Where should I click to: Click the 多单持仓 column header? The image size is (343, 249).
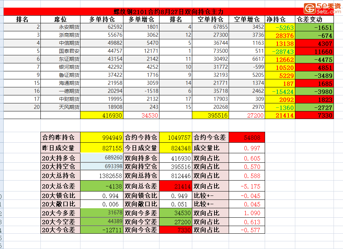pyautogui.click(x=102, y=19)
